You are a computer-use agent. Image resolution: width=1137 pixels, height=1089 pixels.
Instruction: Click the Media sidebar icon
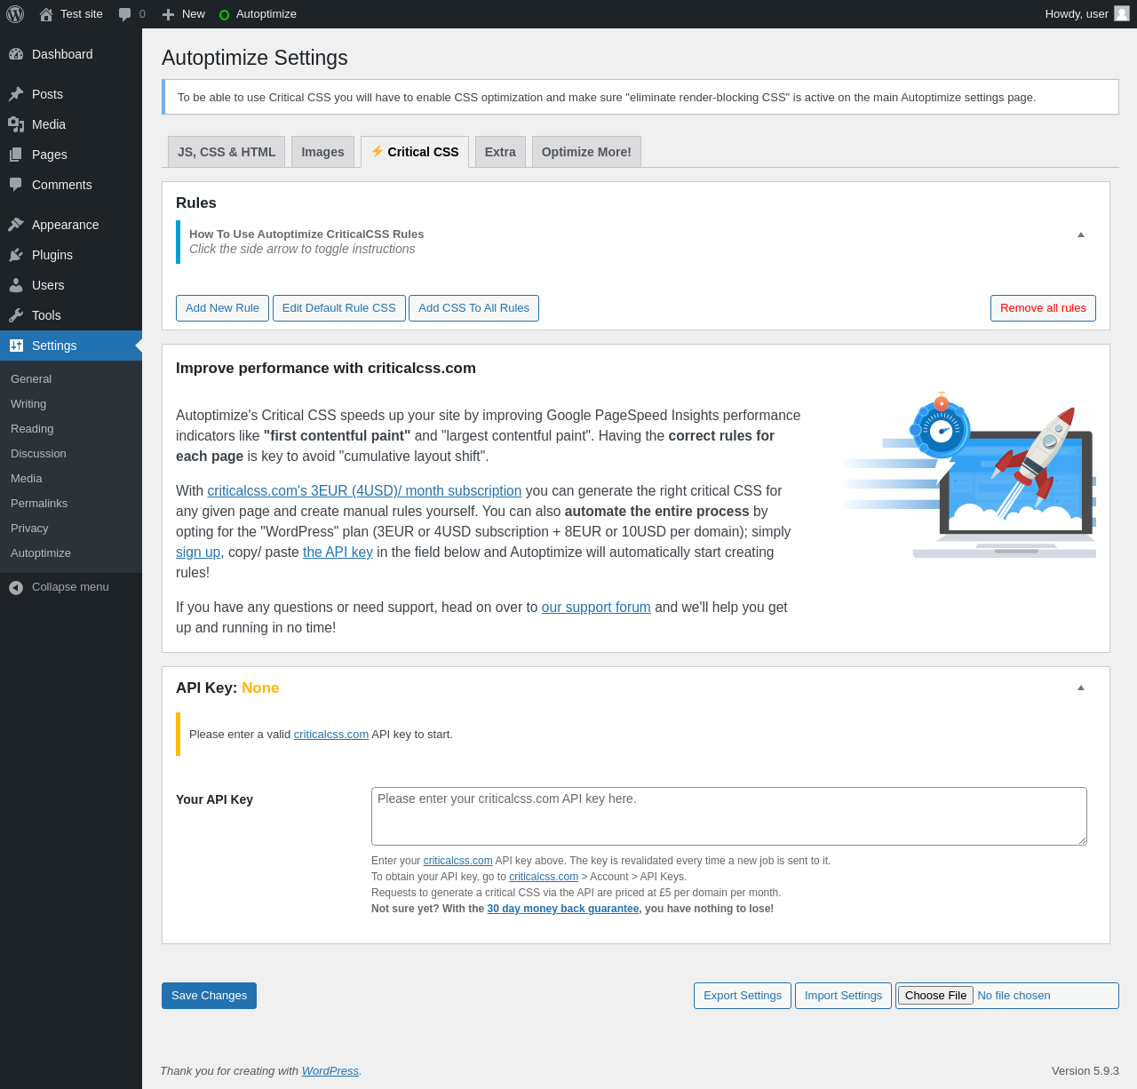[16, 124]
